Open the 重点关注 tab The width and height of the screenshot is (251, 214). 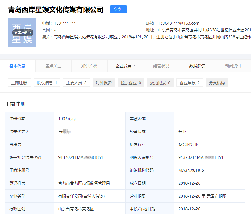coord(53,66)
